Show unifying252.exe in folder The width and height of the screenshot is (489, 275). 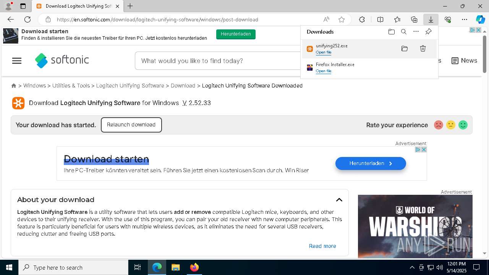[x=405, y=49]
